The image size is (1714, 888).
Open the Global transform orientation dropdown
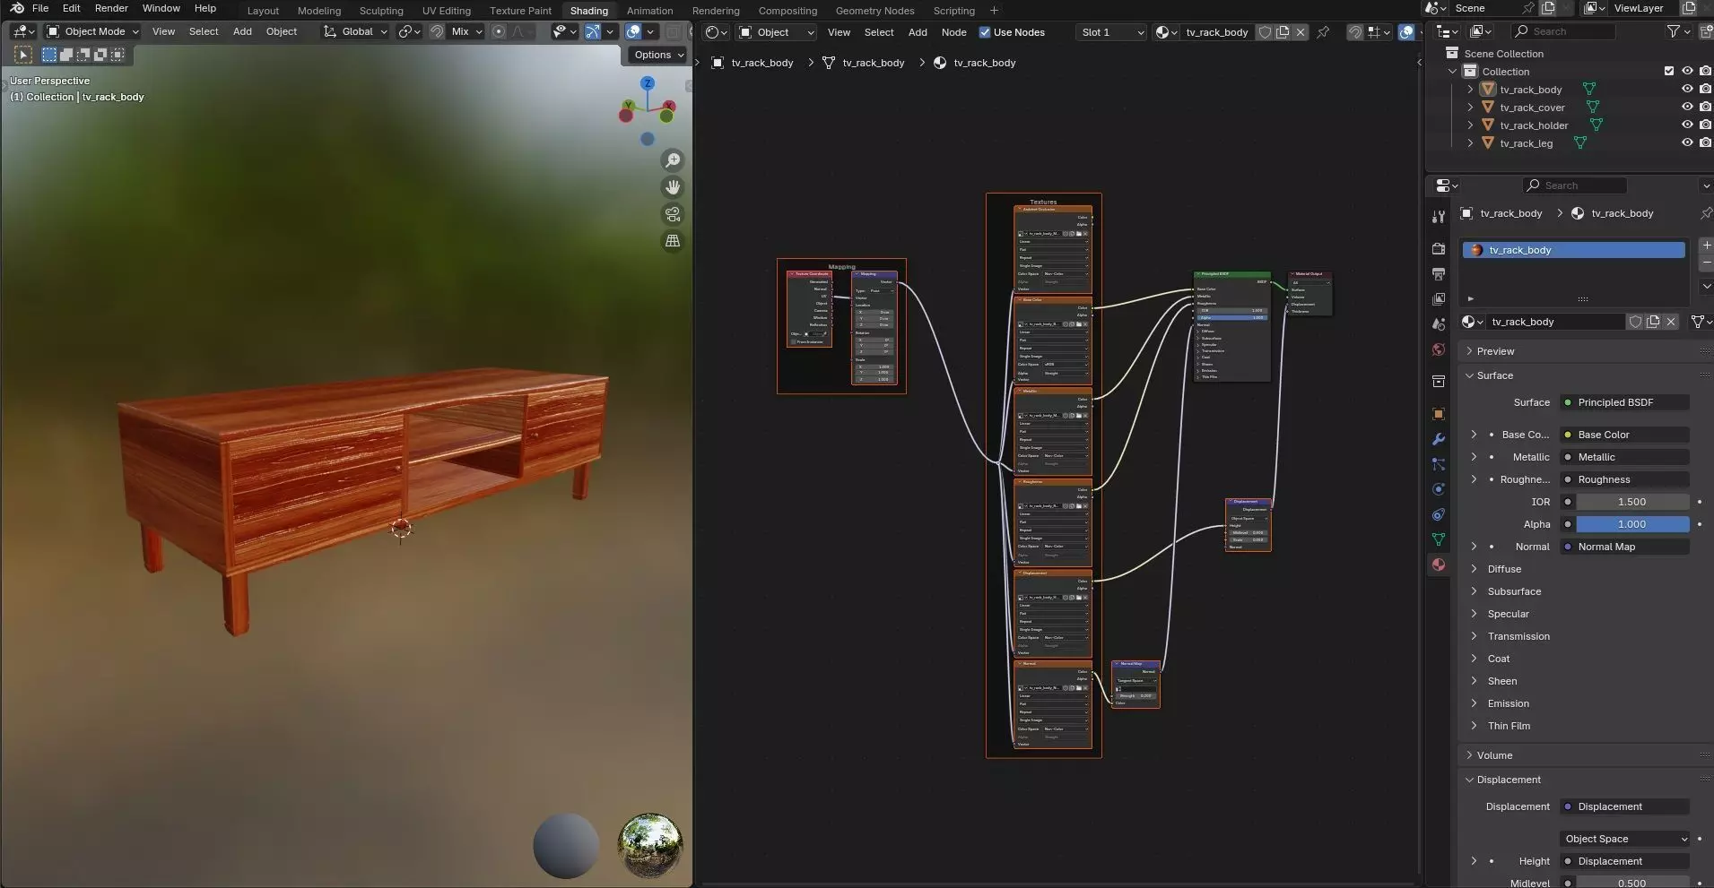(356, 31)
